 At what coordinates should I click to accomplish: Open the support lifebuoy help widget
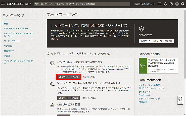tap(180, 99)
